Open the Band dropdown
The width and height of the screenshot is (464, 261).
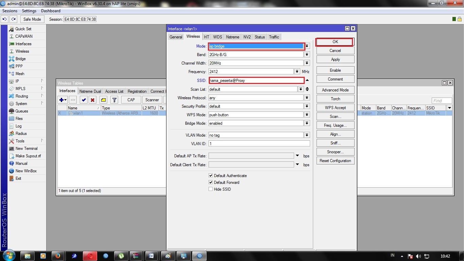coord(307,54)
